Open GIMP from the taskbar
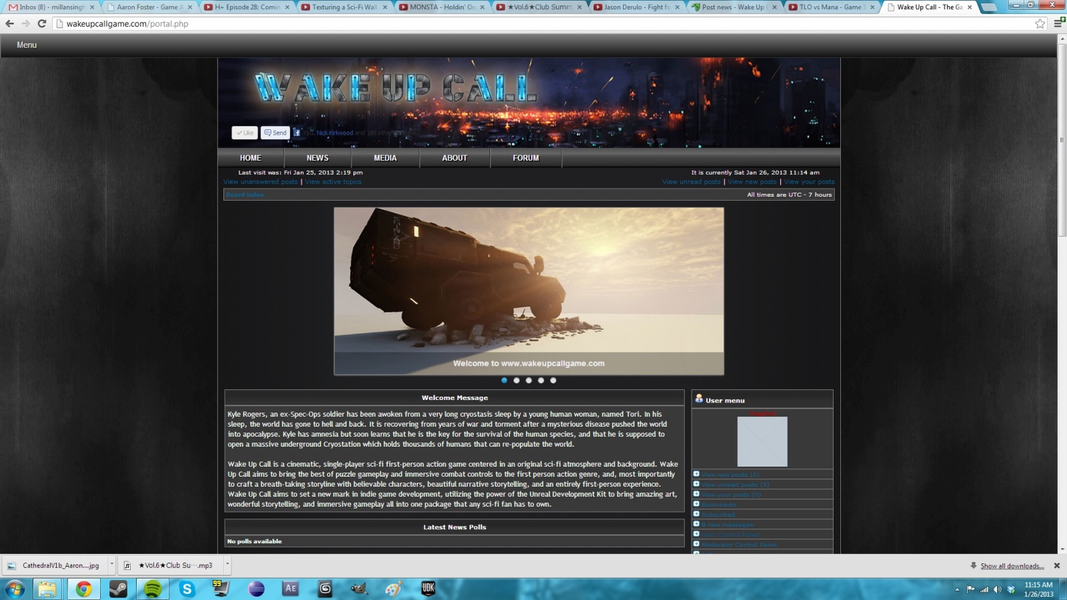This screenshot has height=600, width=1067. 359,589
